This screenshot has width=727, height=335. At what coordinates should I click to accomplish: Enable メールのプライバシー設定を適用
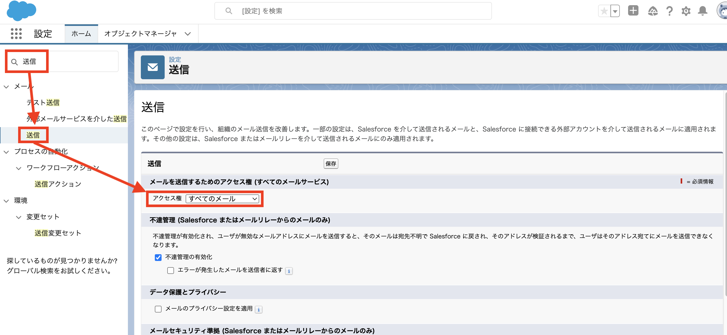[158, 309]
